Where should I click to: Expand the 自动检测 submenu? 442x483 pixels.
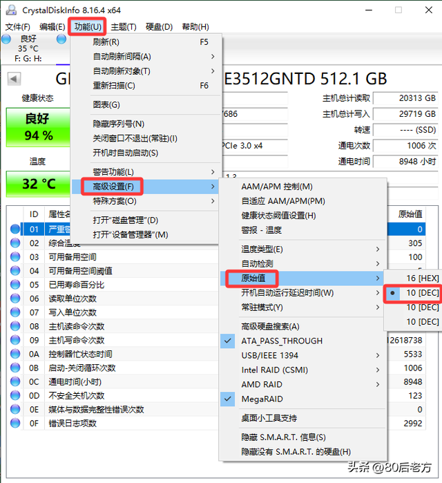(x=303, y=263)
